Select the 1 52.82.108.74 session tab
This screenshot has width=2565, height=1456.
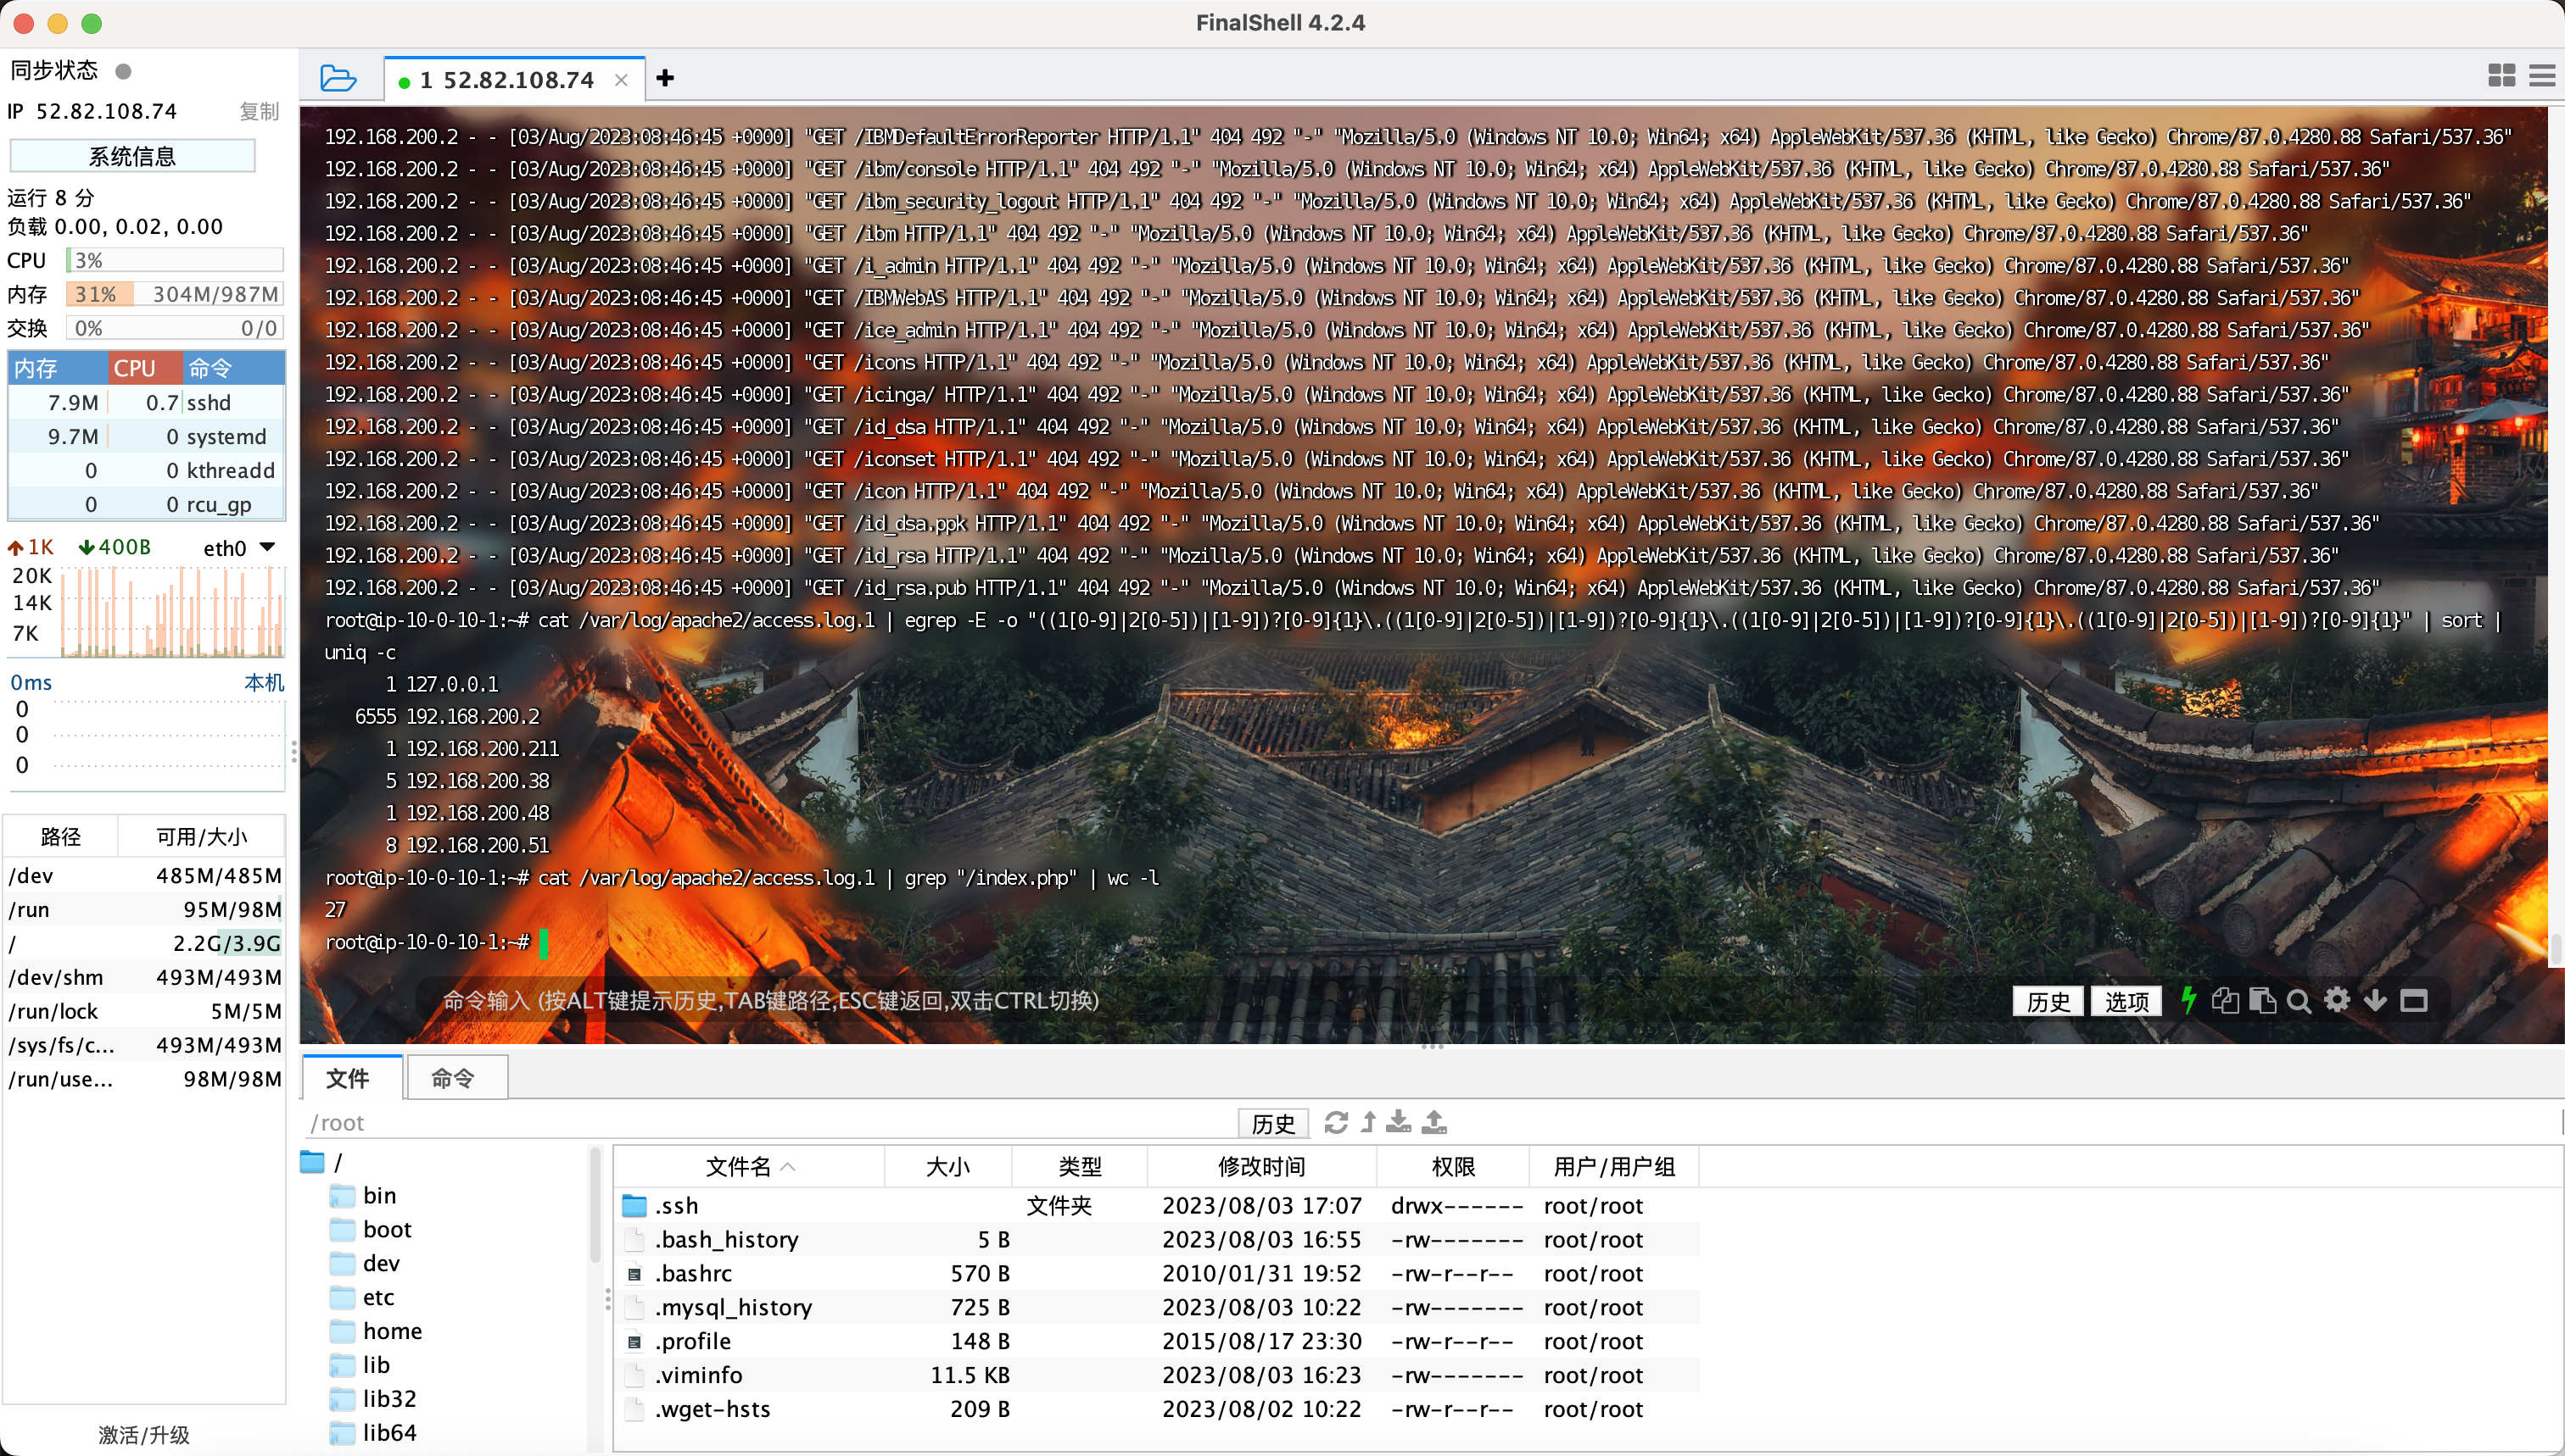coord(514,80)
